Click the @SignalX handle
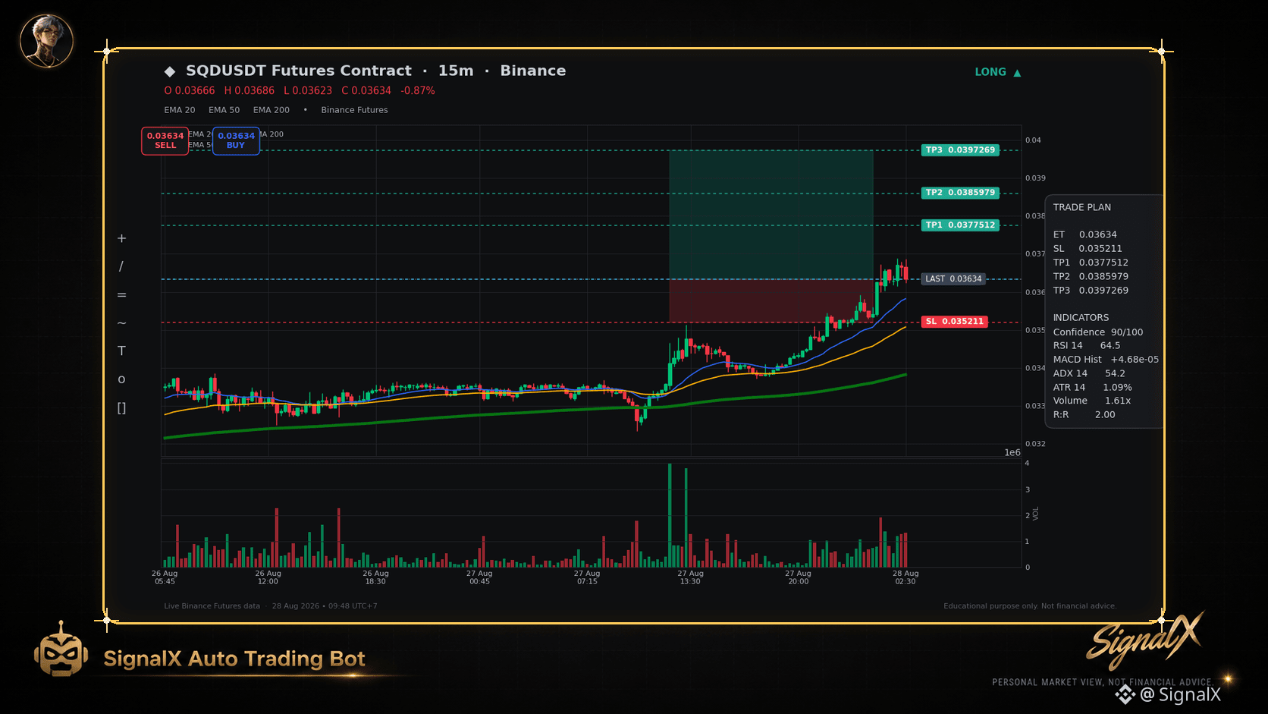1268x714 pixels. [1181, 694]
